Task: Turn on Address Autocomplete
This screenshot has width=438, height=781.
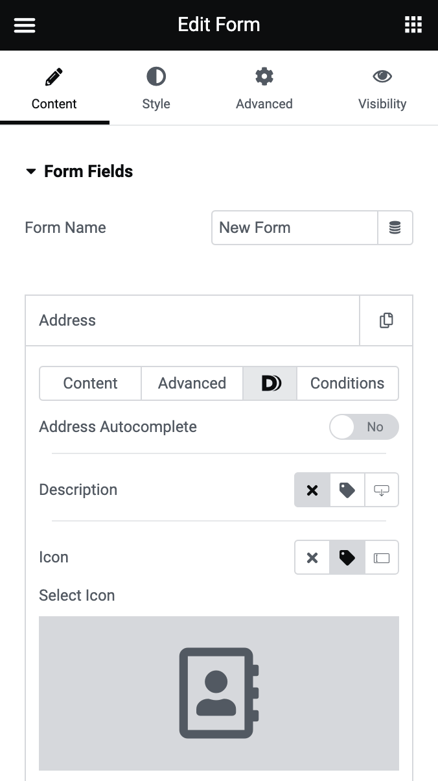Action: [364, 427]
